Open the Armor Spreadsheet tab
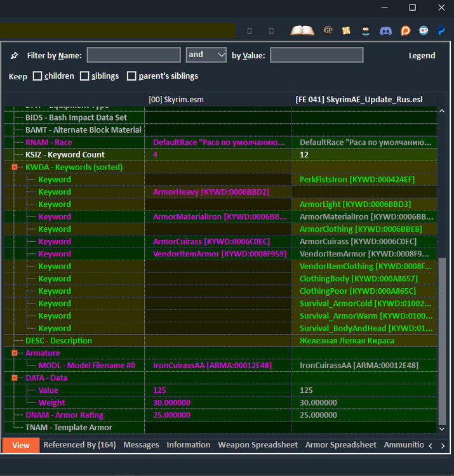The height and width of the screenshot is (476, 454). point(341,445)
